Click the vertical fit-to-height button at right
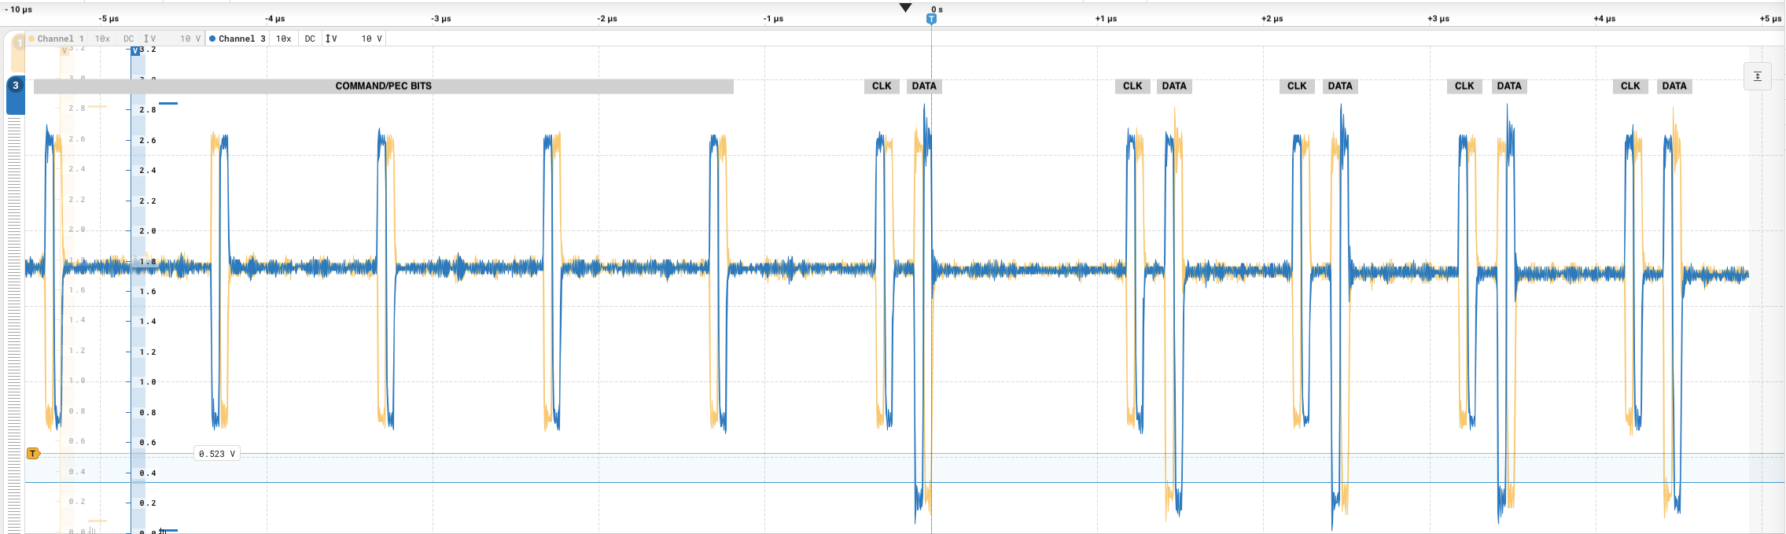The width and height of the screenshot is (1786, 534). click(x=1757, y=76)
